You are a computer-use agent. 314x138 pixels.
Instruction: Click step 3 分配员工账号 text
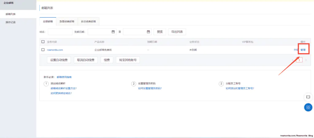[x=233, y=84]
